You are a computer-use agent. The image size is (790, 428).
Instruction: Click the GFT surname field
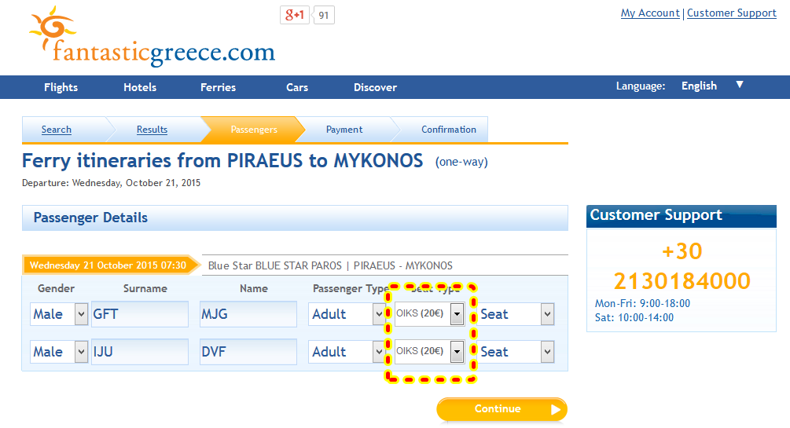140,314
